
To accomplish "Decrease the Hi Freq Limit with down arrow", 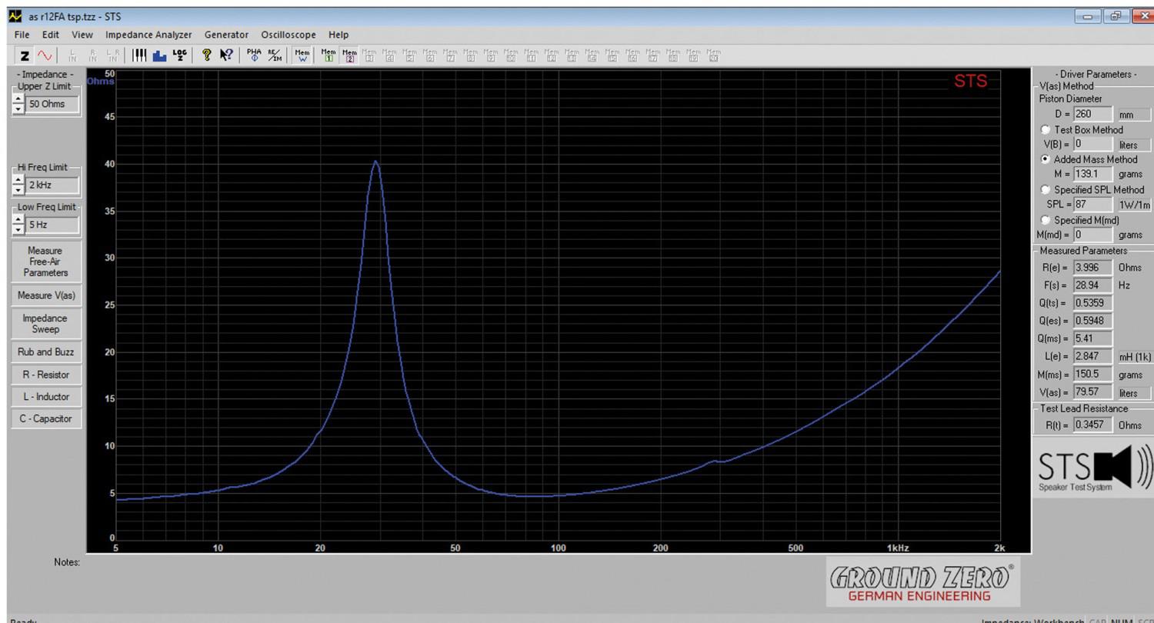I will pos(18,189).
